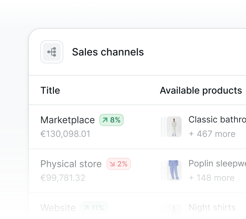Select the €99,781.32 revenue amount
The image size is (246, 219).
(63, 178)
